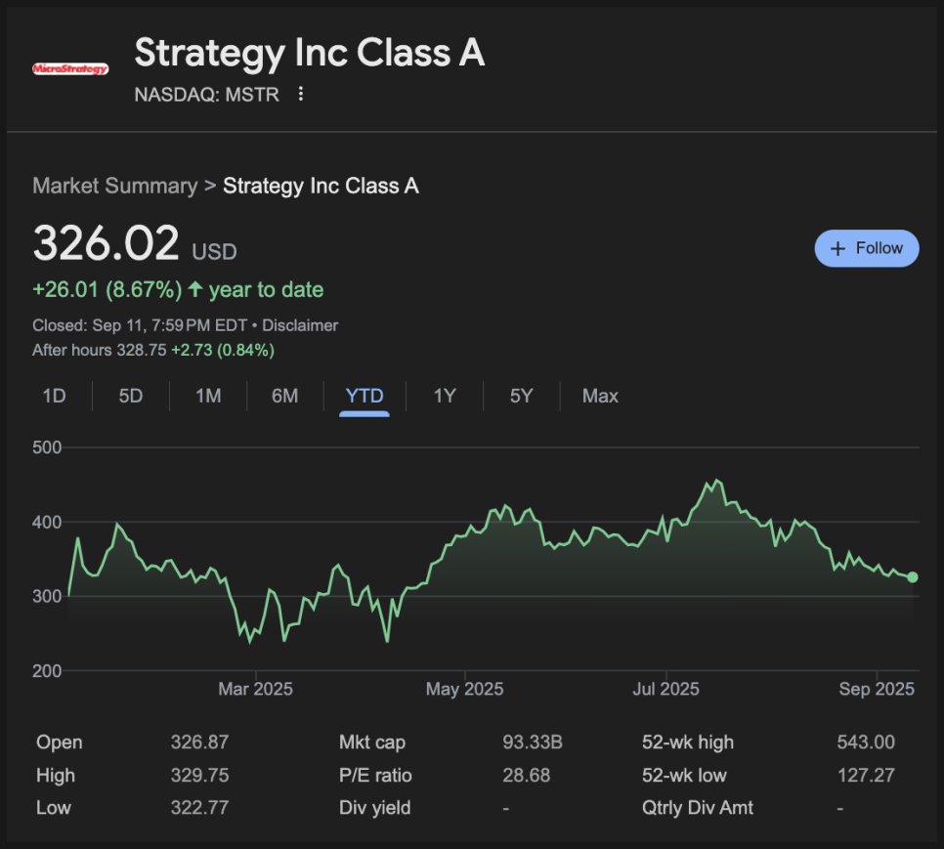Viewport: 944px width, 849px height.
Task: Show the 1Y chart range
Action: [445, 396]
